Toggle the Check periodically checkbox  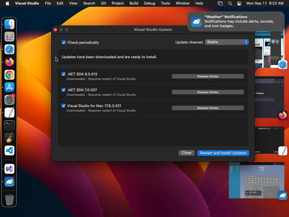[x=64, y=42]
